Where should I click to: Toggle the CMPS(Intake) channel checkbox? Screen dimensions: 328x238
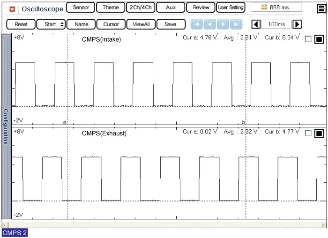(308, 39)
